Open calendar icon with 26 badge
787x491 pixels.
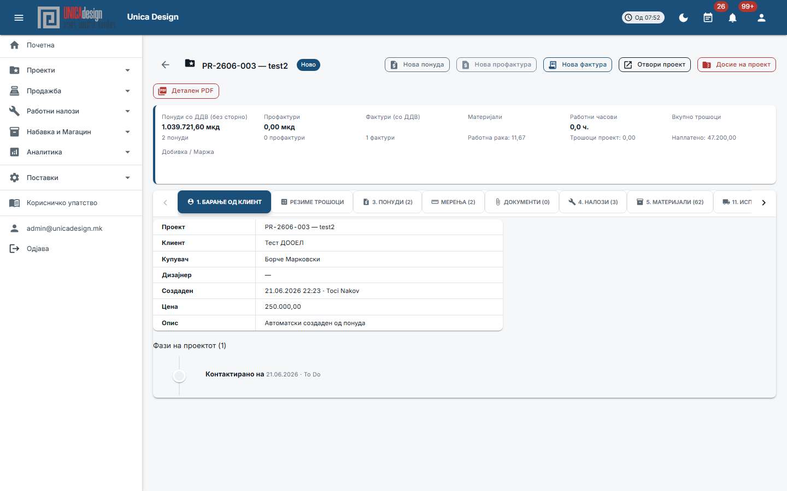pos(708,17)
